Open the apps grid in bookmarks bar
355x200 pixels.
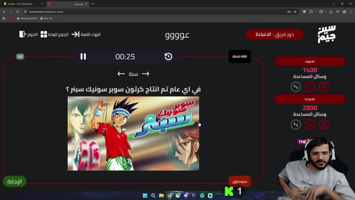click(x=4, y=18)
